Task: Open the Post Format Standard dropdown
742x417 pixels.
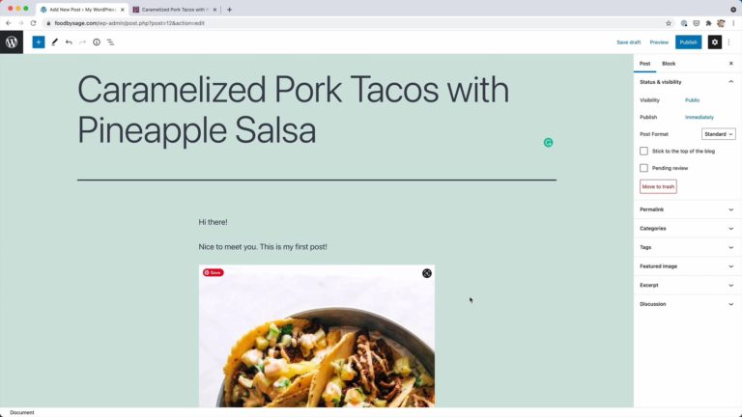Action: pos(719,134)
